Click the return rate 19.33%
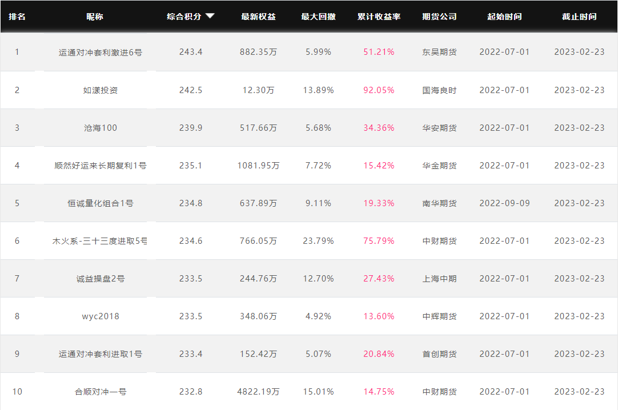618x410 pixels. point(379,203)
